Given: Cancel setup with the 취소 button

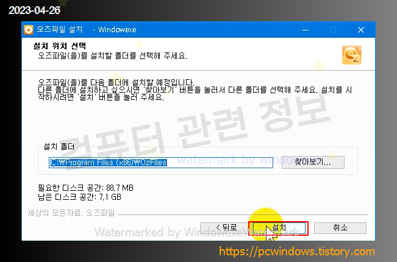Looking at the screenshot, I should point(340,228).
